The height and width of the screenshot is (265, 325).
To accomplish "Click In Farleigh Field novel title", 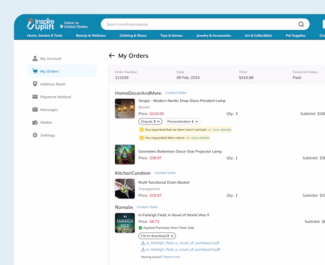I will [174, 215].
